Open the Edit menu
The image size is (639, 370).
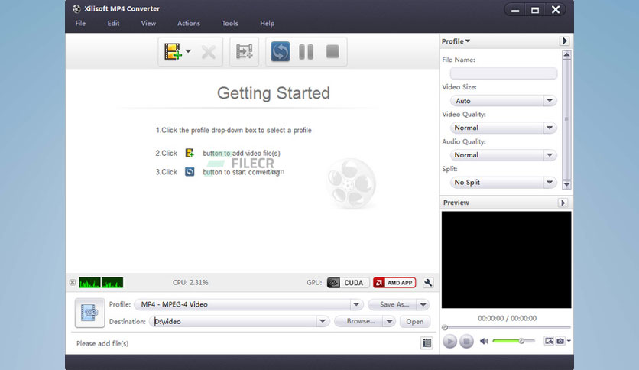pyautogui.click(x=113, y=23)
